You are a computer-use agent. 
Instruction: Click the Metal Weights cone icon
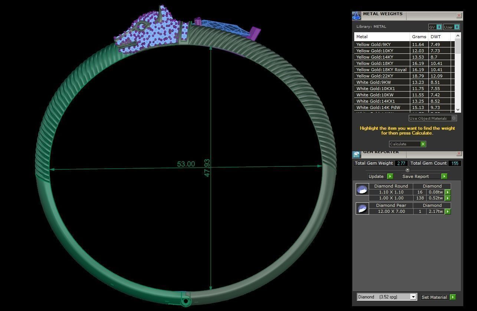click(356, 16)
